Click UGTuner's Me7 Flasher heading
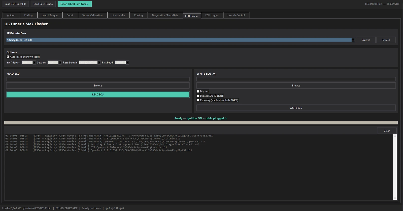 26,24
